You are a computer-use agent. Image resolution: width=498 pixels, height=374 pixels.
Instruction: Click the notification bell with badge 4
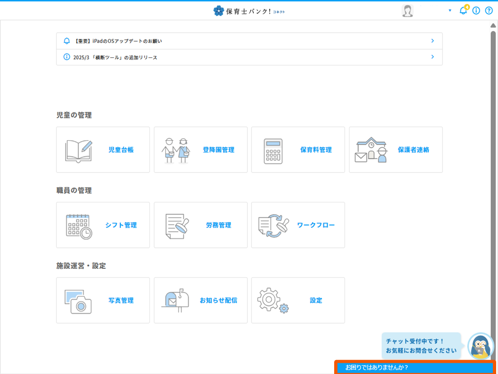click(463, 10)
